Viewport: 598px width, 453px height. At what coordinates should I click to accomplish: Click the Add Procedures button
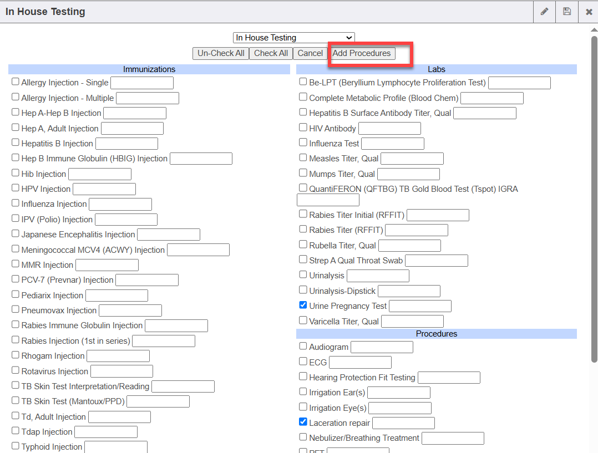click(x=361, y=53)
